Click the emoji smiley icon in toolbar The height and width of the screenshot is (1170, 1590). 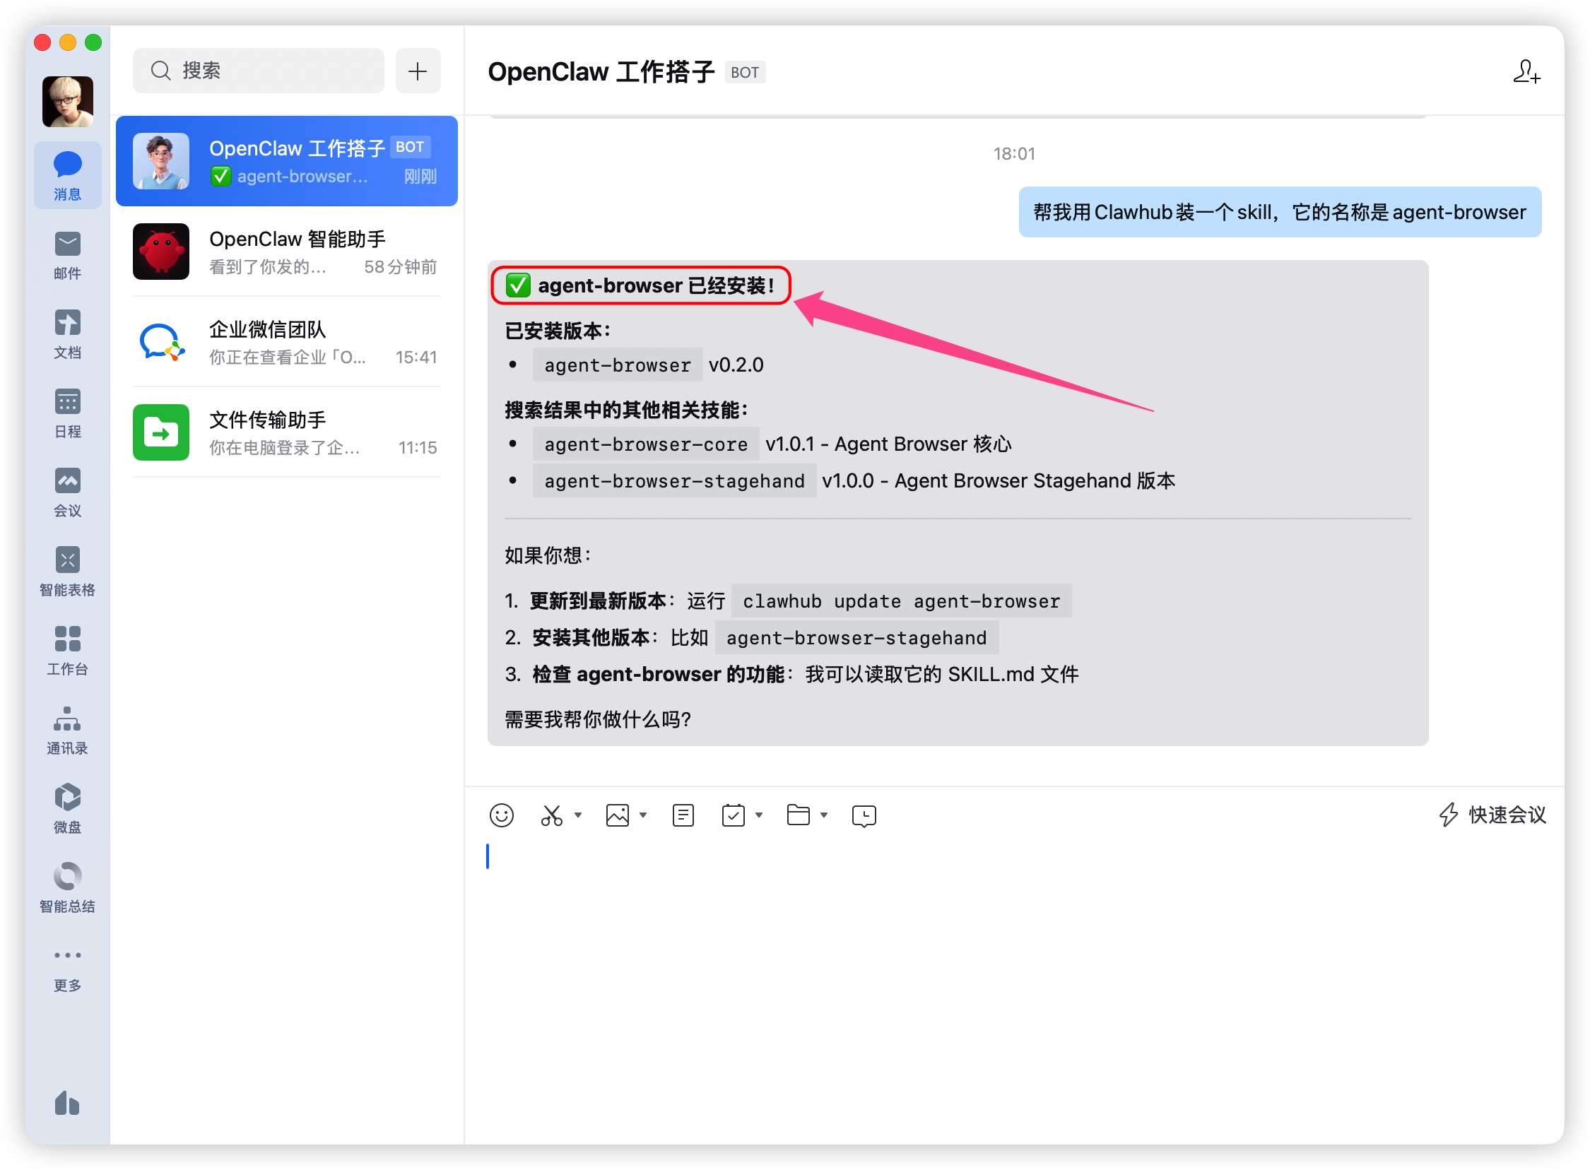[502, 815]
